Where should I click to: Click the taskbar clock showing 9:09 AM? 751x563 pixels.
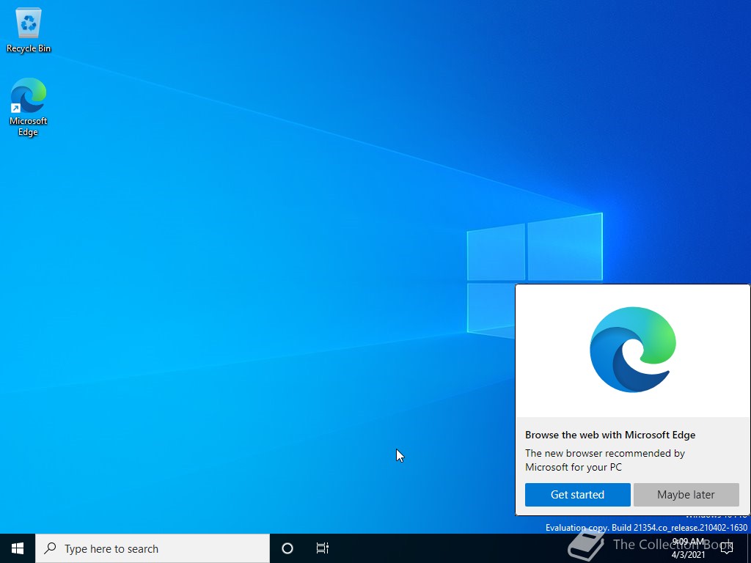[688, 548]
